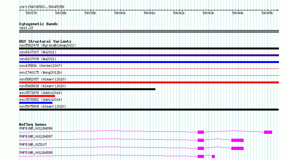The image size is (288, 160).
Task: Open variant label nsv6107207 (Wu2021)
Action: coord(38,52)
